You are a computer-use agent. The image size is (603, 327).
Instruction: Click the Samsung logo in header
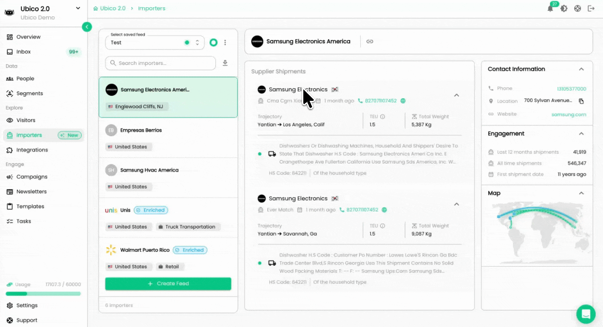click(257, 41)
